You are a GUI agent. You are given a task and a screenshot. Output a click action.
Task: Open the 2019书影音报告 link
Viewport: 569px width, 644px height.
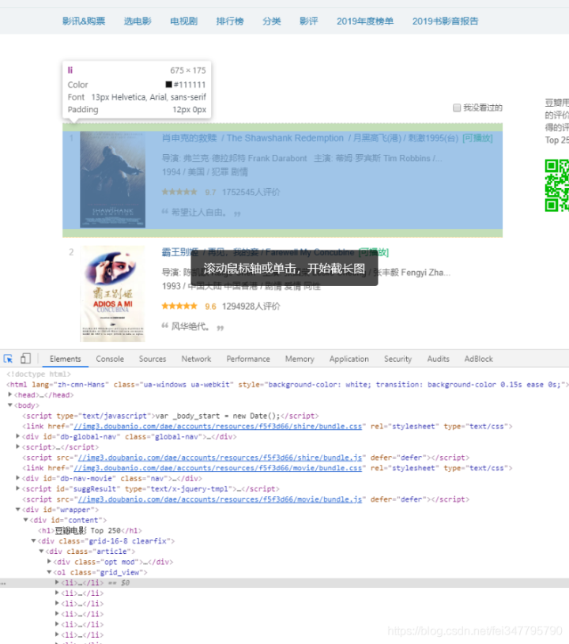point(445,21)
